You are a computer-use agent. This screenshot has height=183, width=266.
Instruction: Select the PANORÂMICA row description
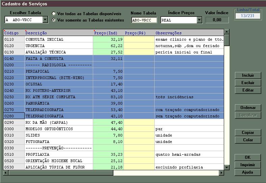pyautogui.click(x=59, y=103)
